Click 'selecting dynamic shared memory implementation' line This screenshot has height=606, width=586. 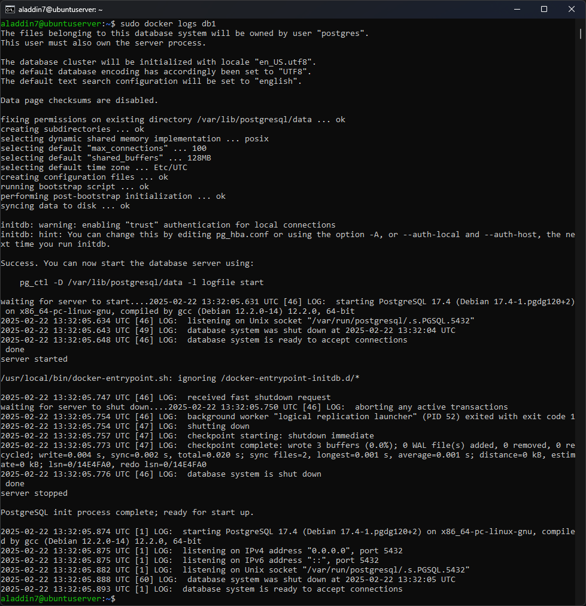tap(135, 139)
